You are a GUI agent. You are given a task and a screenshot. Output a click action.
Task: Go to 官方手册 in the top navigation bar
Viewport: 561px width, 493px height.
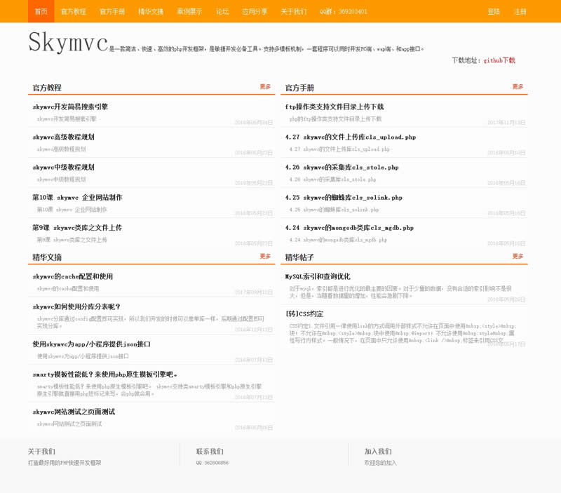pyautogui.click(x=112, y=11)
